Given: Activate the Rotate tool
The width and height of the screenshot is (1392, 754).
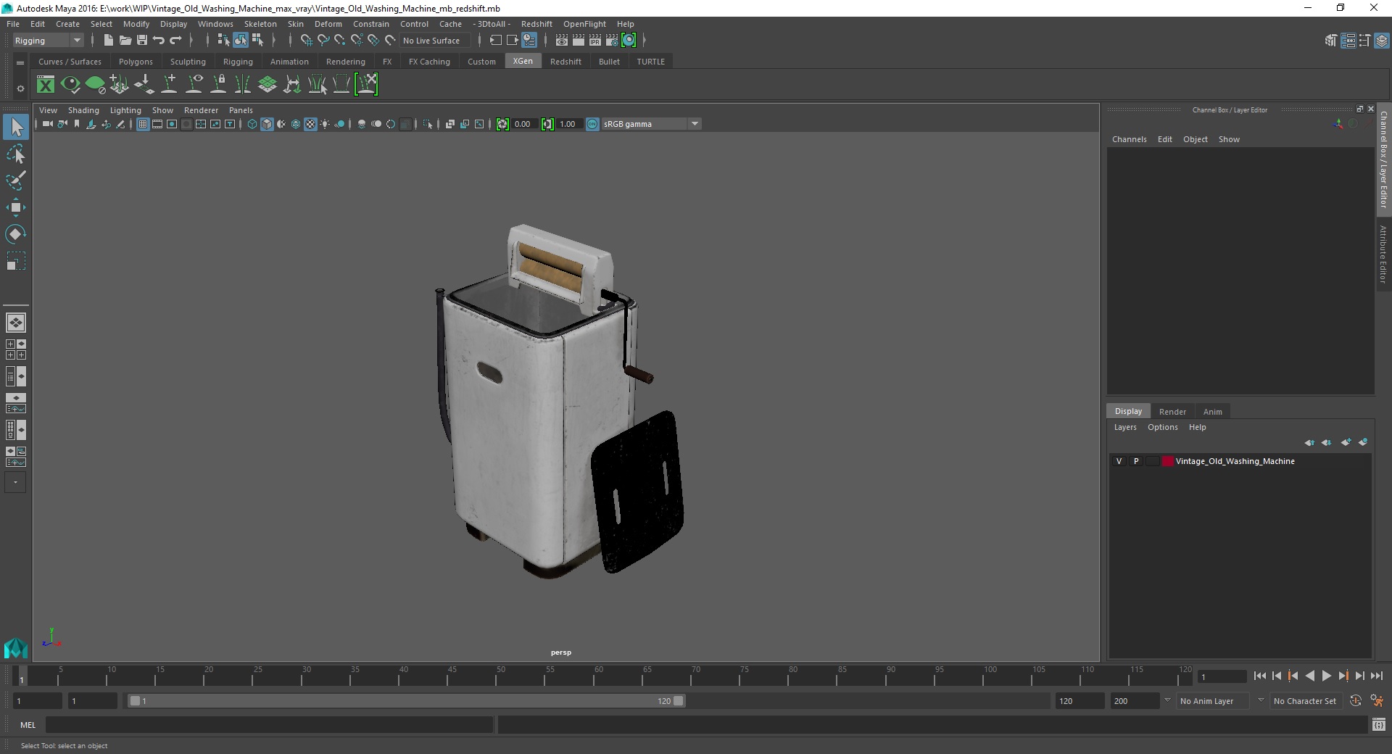Looking at the screenshot, I should pyautogui.click(x=16, y=234).
